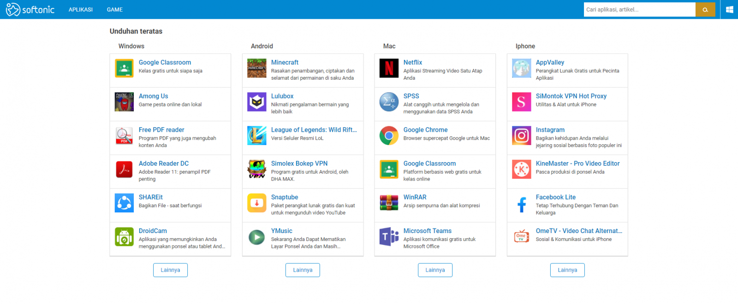Screen dimensions: 738x304
Task: Open the OmeTV - Video Chat link
Action: tap(579, 231)
